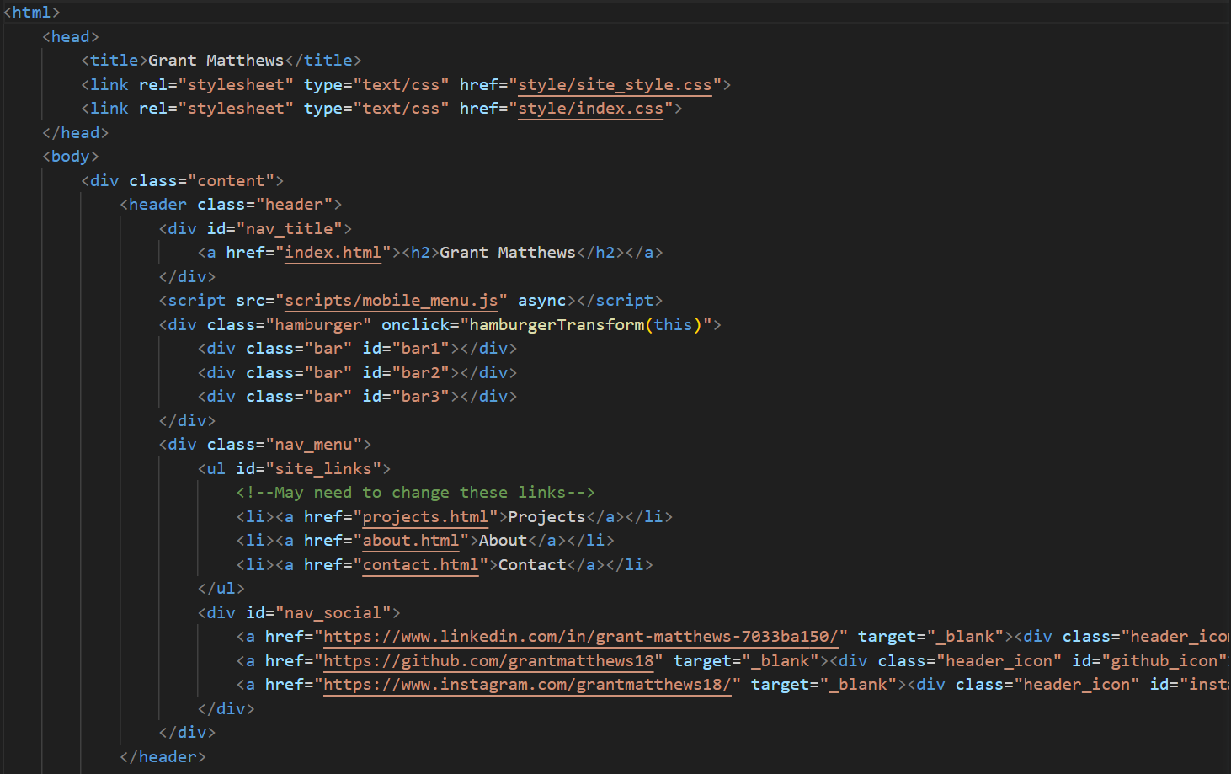Open scripts/mobile_menu.js source link
This screenshot has width=1231, height=774.
[392, 301]
